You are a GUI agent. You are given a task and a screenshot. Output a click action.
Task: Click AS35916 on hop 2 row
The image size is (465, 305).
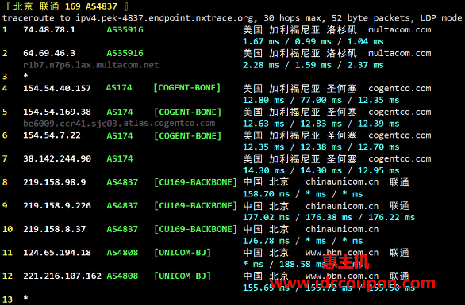[125, 53]
